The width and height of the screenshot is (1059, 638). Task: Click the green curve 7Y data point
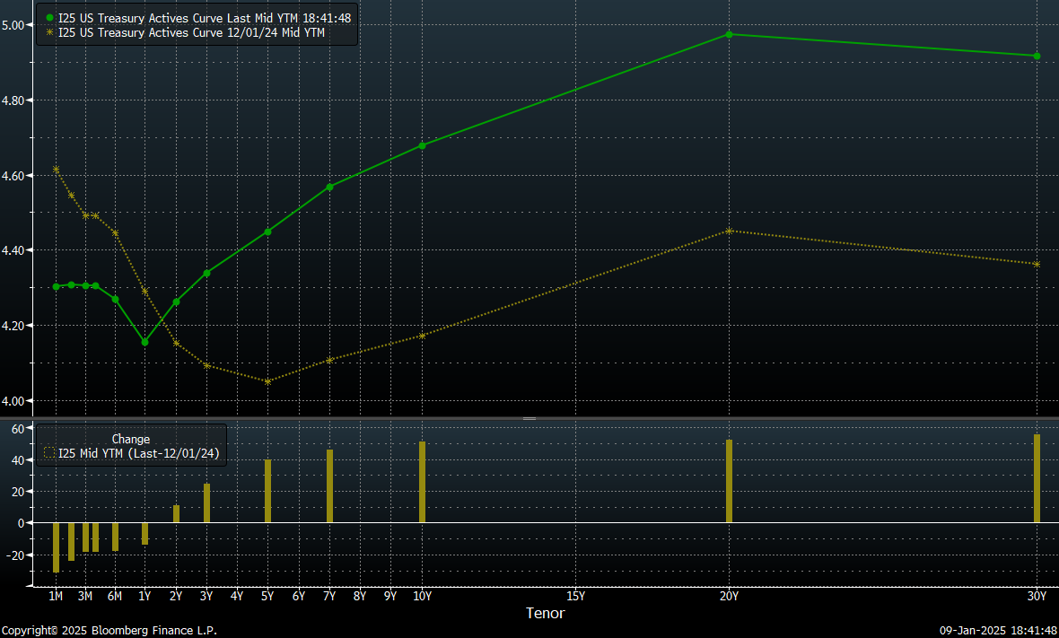point(329,187)
